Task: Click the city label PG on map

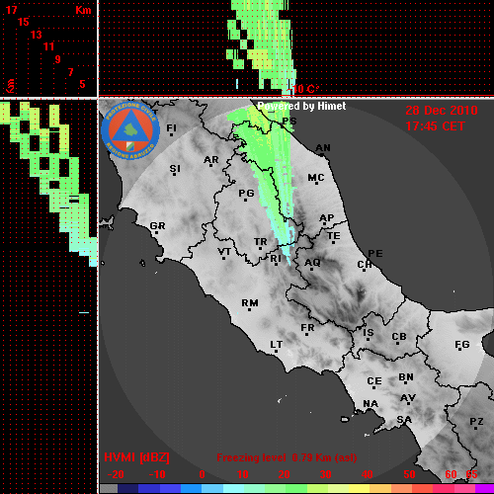Action: click(246, 193)
